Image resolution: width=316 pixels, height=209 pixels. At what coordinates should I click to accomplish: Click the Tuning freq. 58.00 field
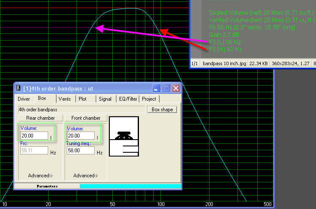click(x=81, y=151)
